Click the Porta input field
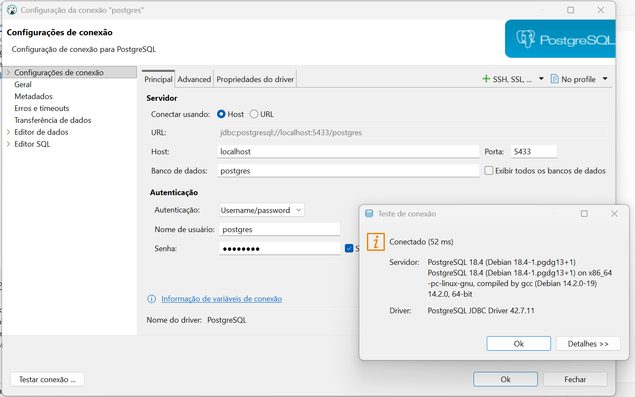Viewport: 635px width, 397px height. [x=534, y=151]
